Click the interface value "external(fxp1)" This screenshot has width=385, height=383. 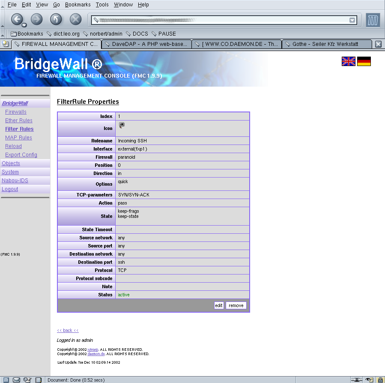[133, 149]
